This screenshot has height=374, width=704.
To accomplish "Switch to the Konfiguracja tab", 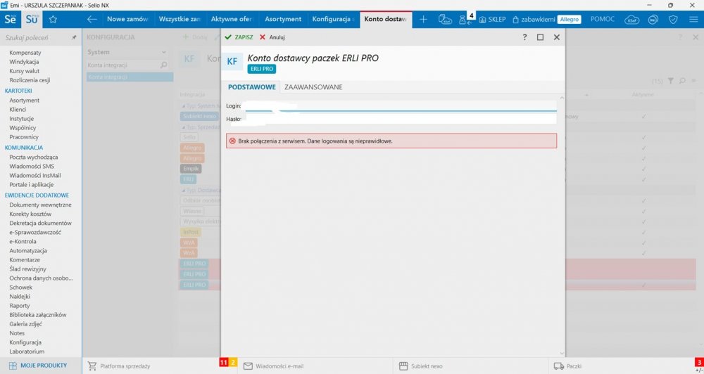I will click(x=333, y=19).
